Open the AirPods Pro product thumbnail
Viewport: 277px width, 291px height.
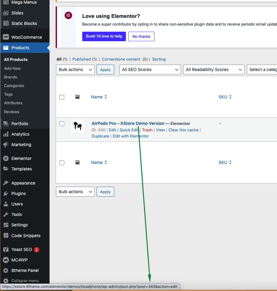pos(78,126)
